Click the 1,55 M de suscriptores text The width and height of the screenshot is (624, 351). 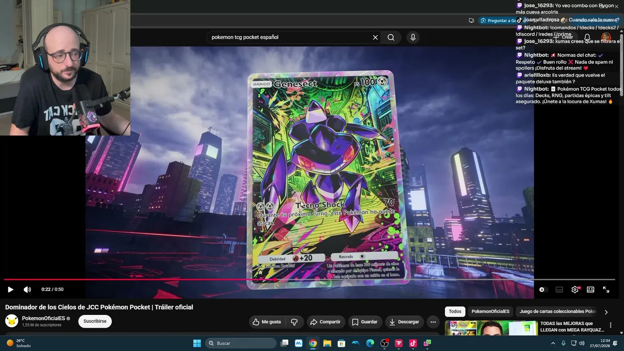tap(41, 325)
